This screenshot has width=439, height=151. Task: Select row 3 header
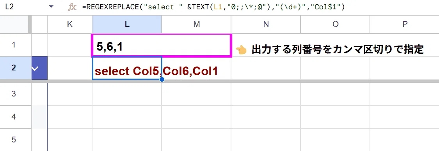coord(13,94)
